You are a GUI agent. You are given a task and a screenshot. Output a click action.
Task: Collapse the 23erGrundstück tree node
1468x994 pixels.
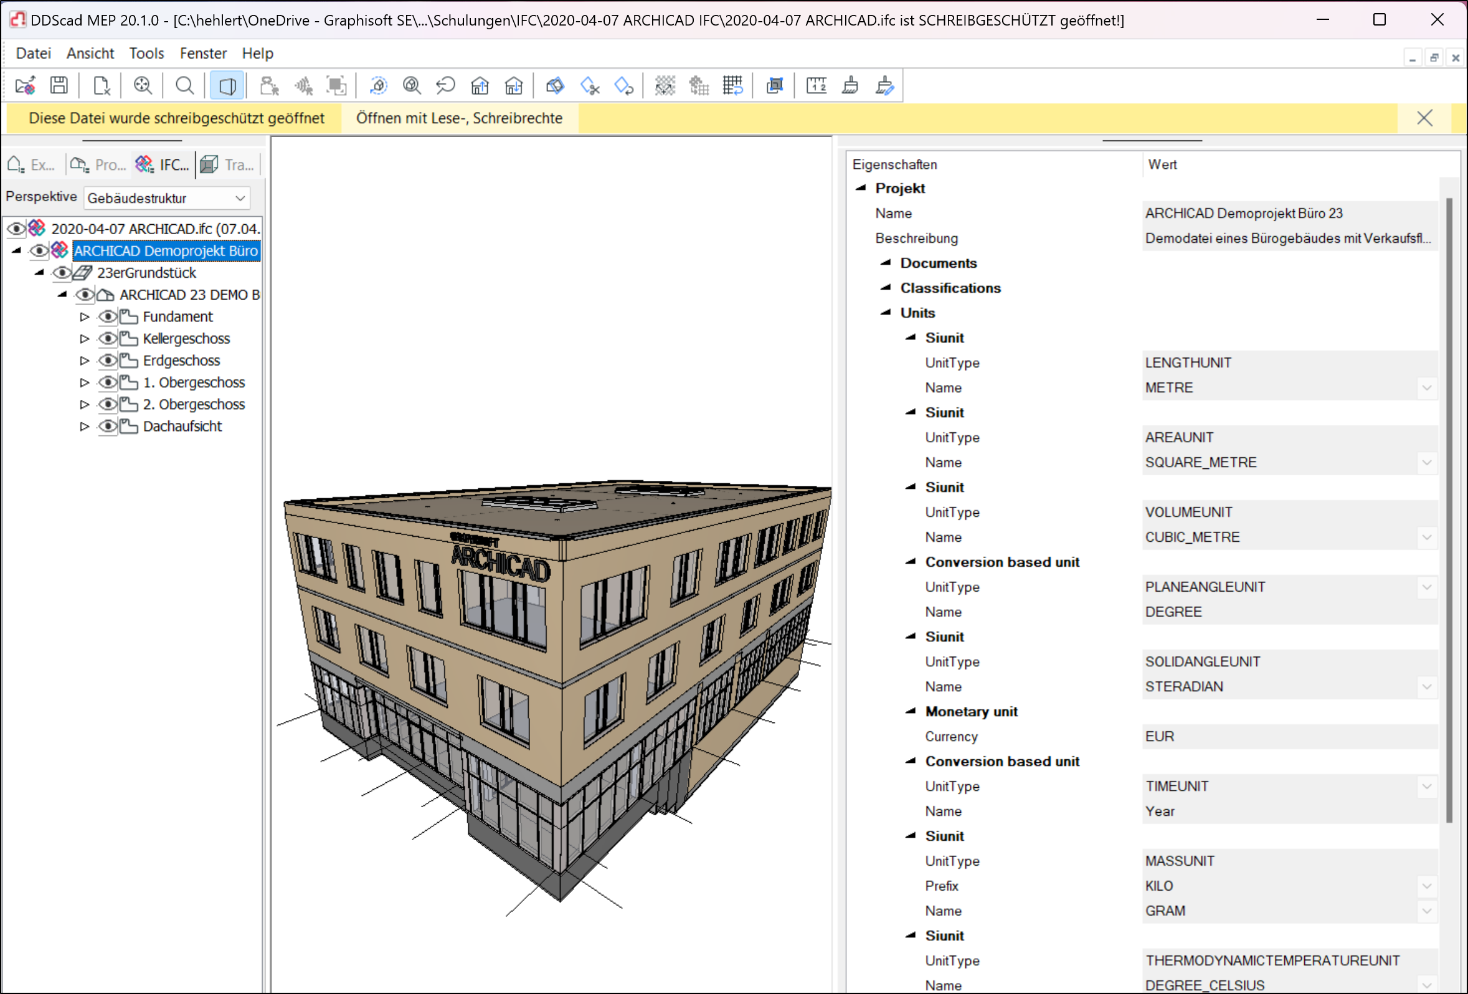[39, 273]
